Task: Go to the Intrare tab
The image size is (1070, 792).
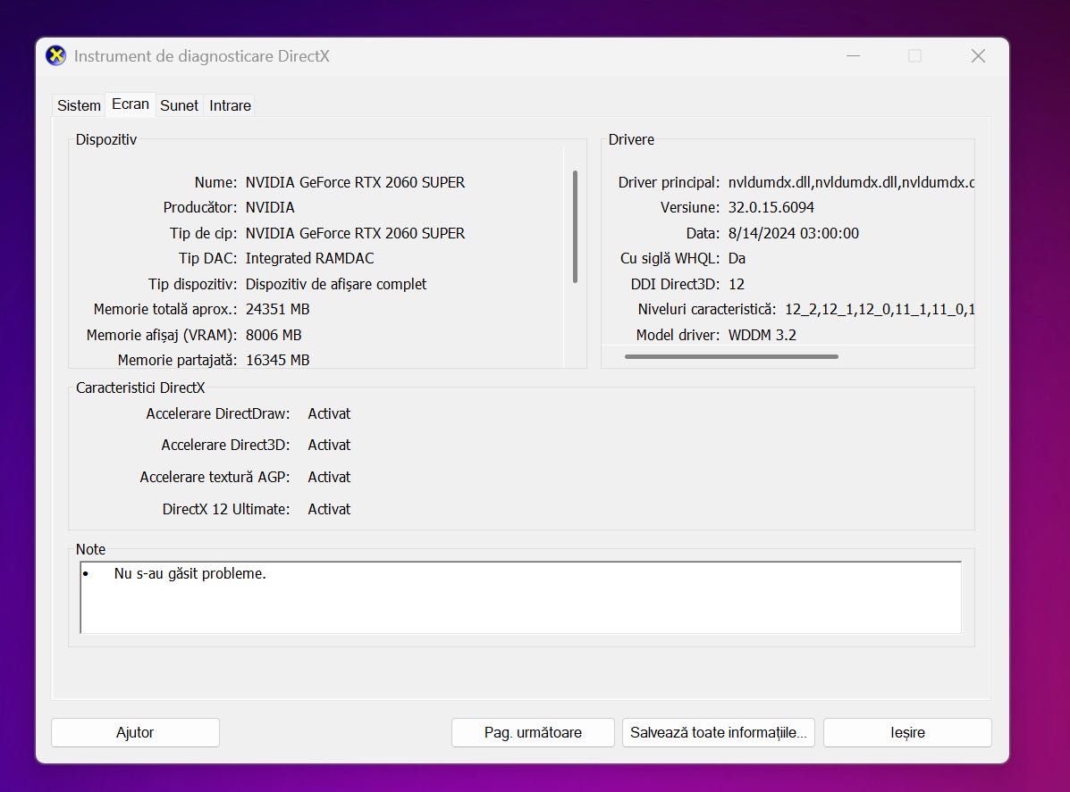Action: coord(230,105)
